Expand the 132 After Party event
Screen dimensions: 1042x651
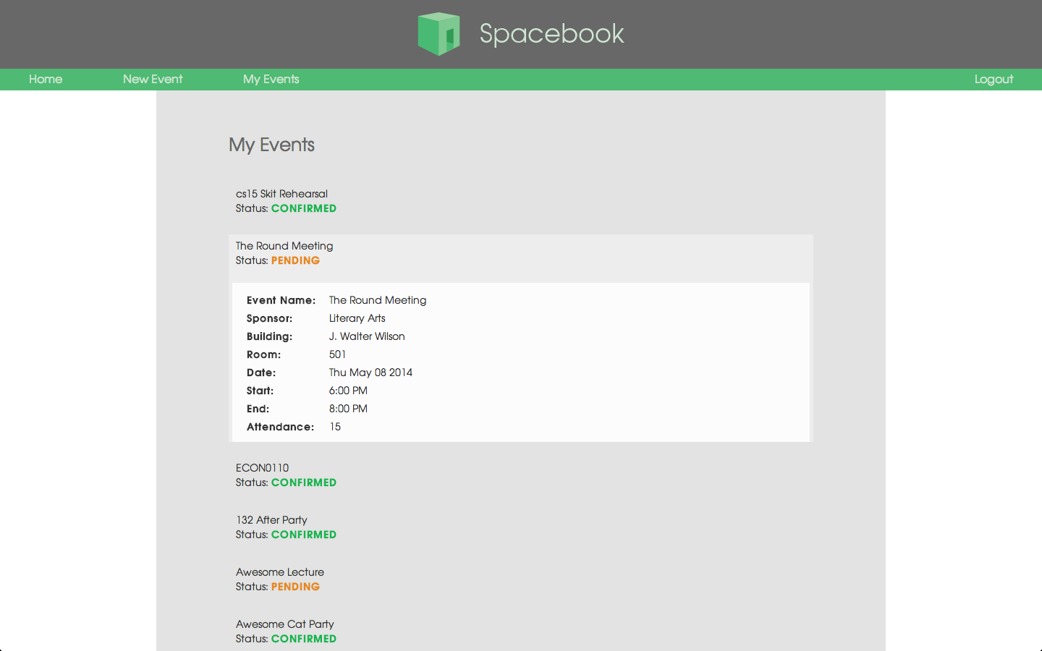(271, 520)
